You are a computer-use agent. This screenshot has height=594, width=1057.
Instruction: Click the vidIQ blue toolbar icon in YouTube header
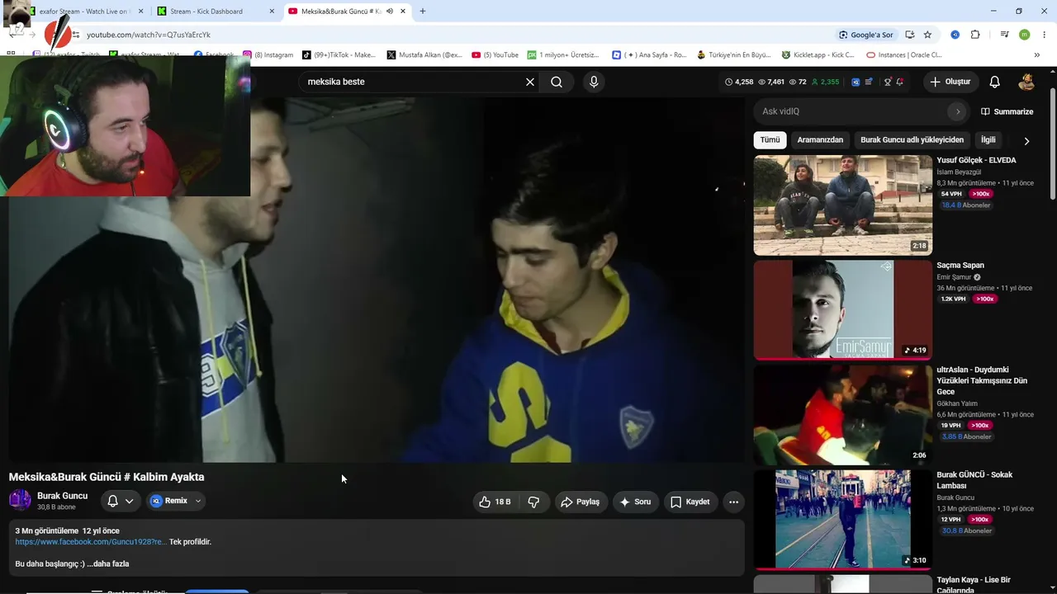pyautogui.click(x=856, y=82)
